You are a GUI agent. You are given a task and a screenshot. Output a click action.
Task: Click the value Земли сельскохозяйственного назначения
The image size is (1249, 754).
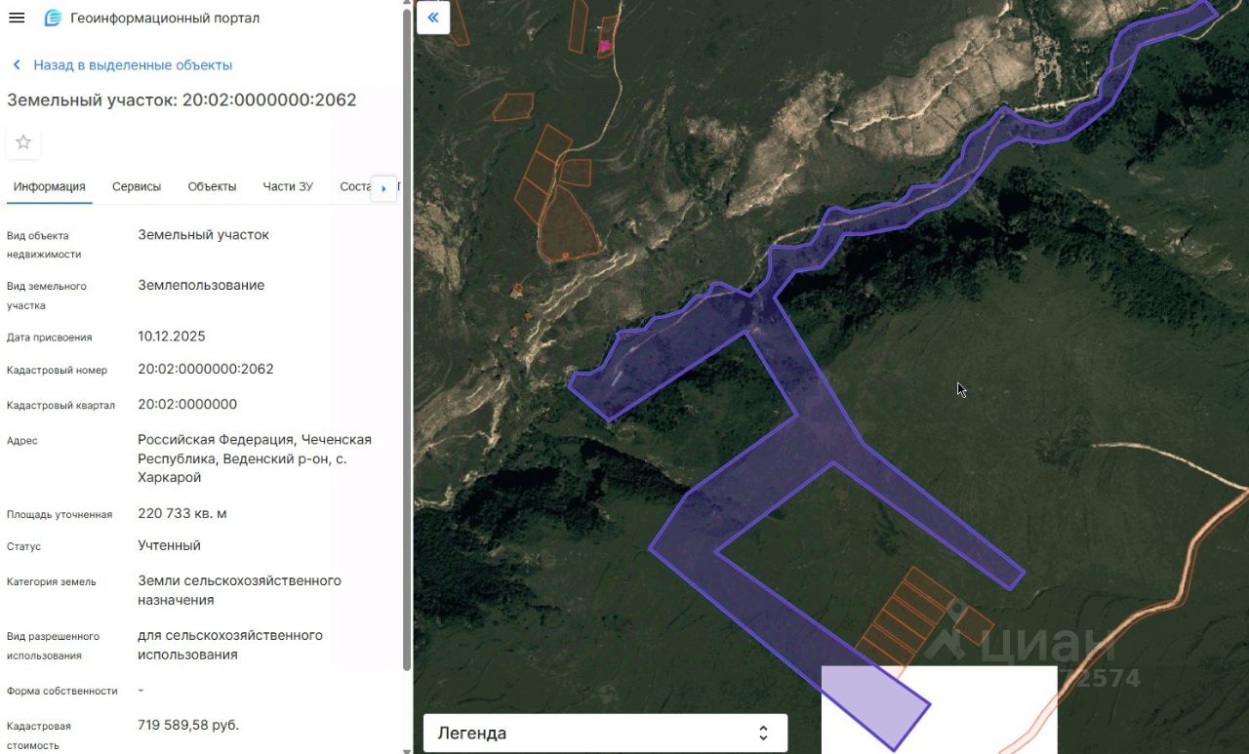(x=240, y=590)
